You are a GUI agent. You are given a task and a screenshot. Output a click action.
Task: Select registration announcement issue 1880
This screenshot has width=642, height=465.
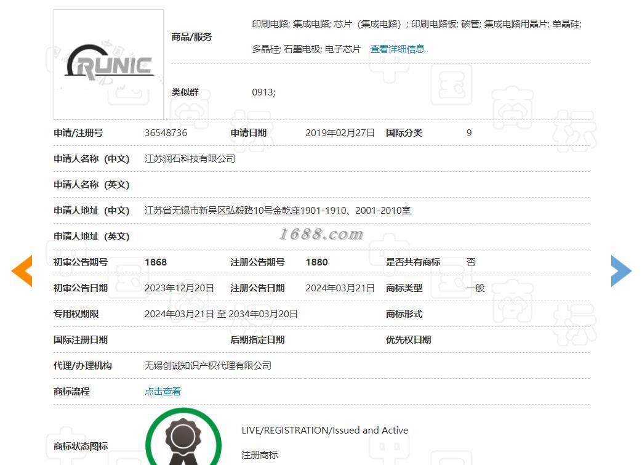(316, 262)
